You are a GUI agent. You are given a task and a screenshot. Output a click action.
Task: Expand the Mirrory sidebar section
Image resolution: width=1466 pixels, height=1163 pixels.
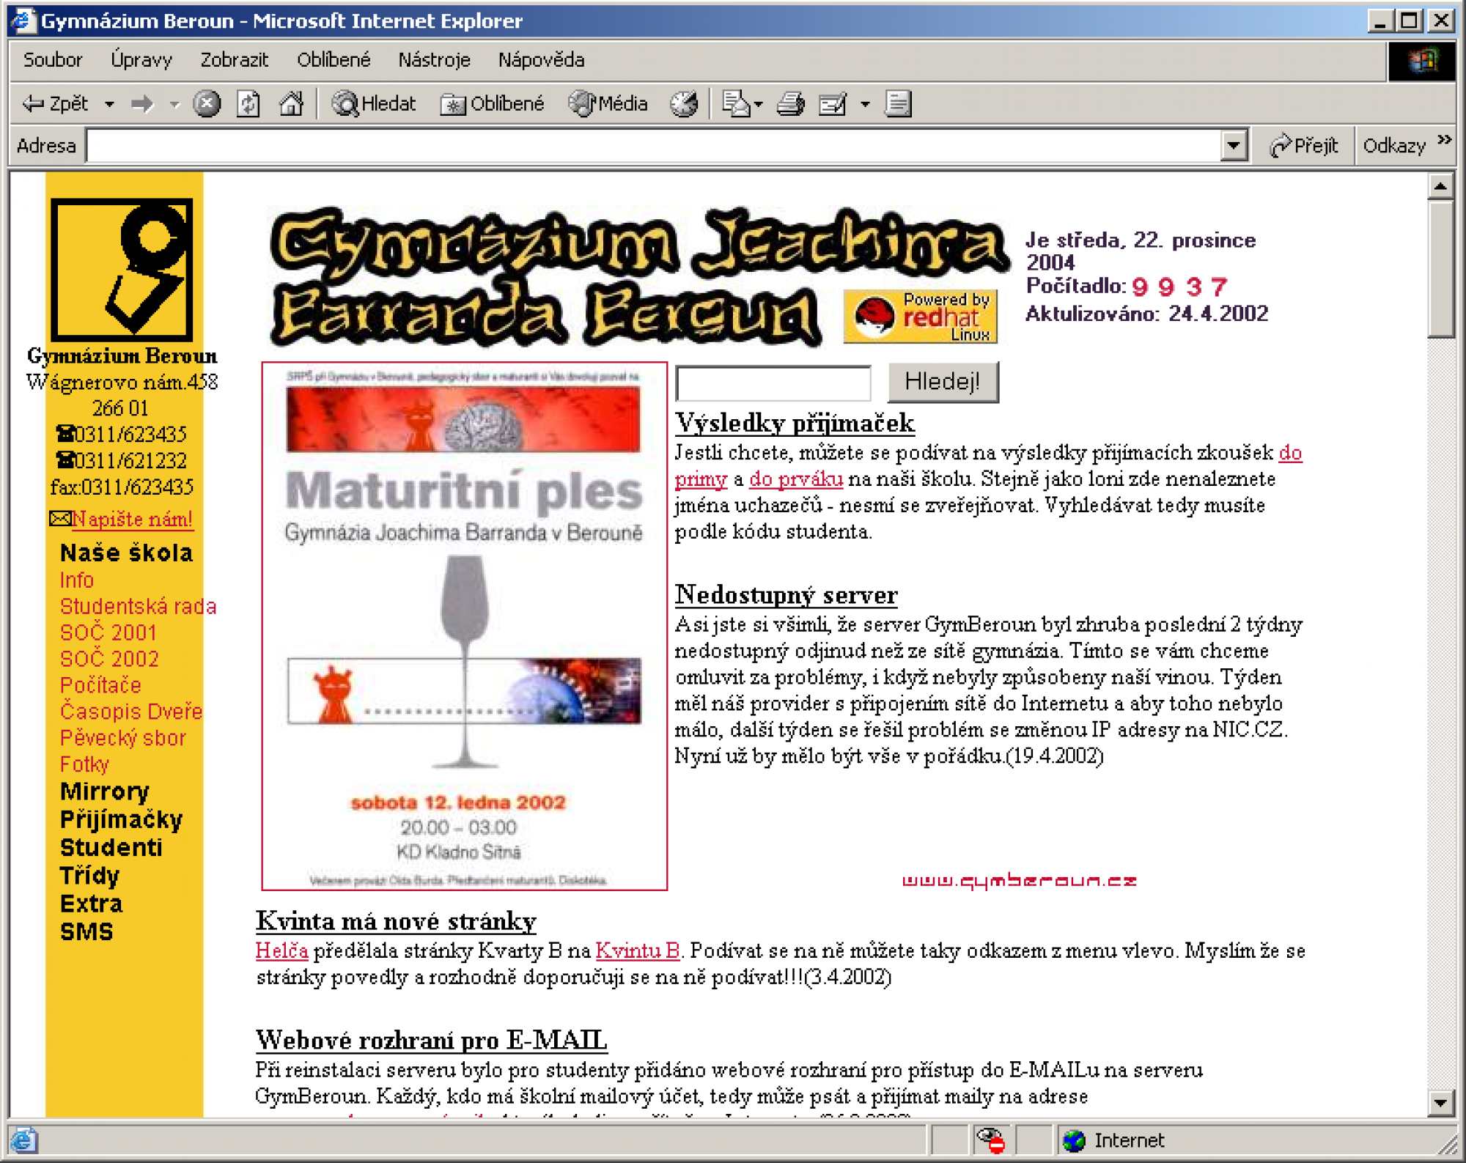click(105, 791)
